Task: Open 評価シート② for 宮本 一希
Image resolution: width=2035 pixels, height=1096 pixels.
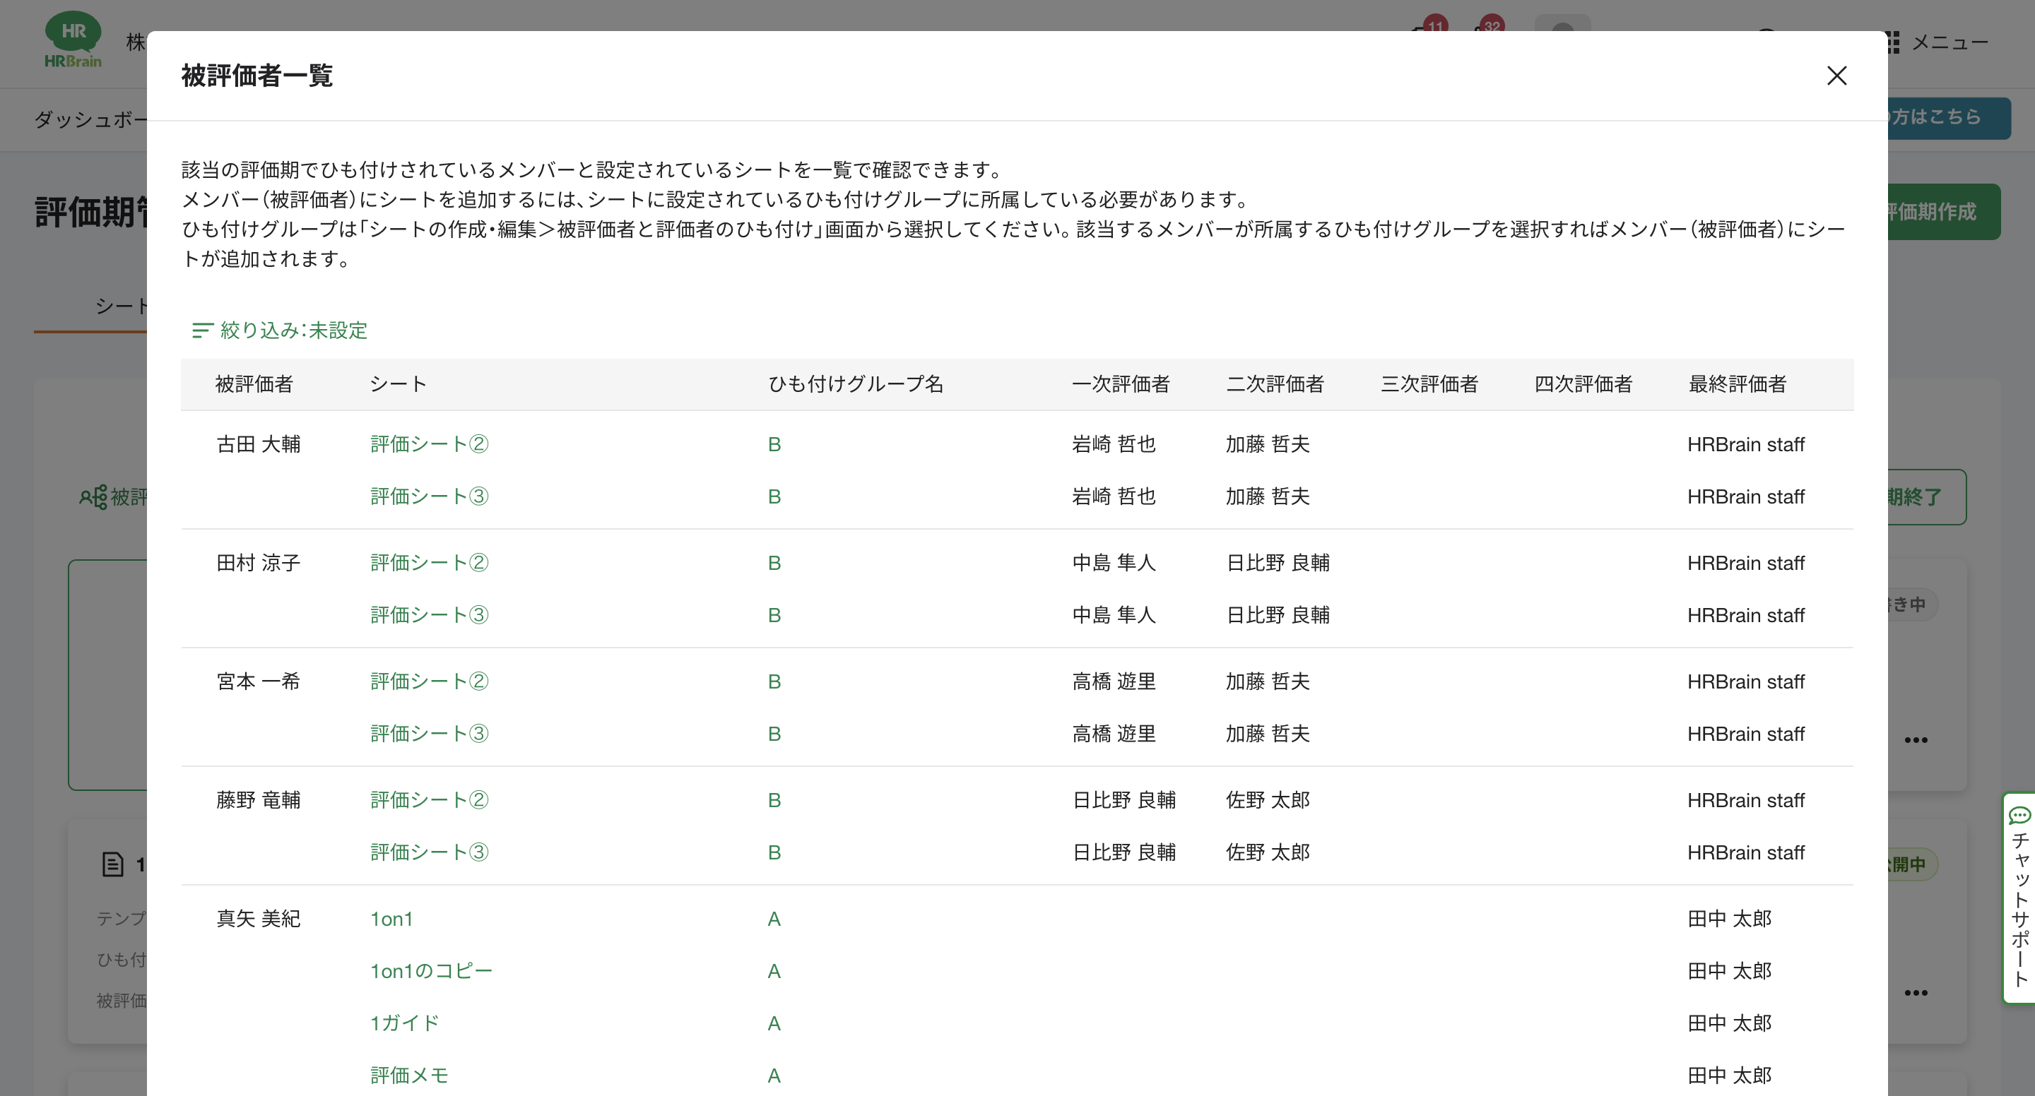Action: [x=429, y=681]
